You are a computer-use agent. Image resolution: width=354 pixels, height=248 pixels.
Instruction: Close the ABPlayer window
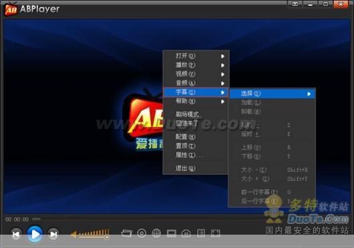[341, 4]
